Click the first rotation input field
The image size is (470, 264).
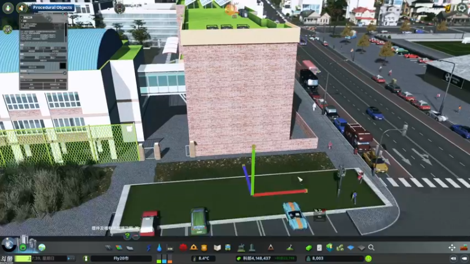29,57
